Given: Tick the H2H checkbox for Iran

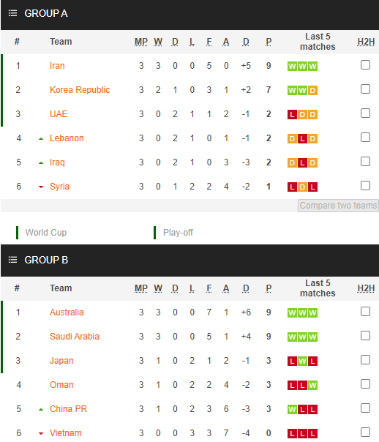Looking at the screenshot, I should coord(365,65).
